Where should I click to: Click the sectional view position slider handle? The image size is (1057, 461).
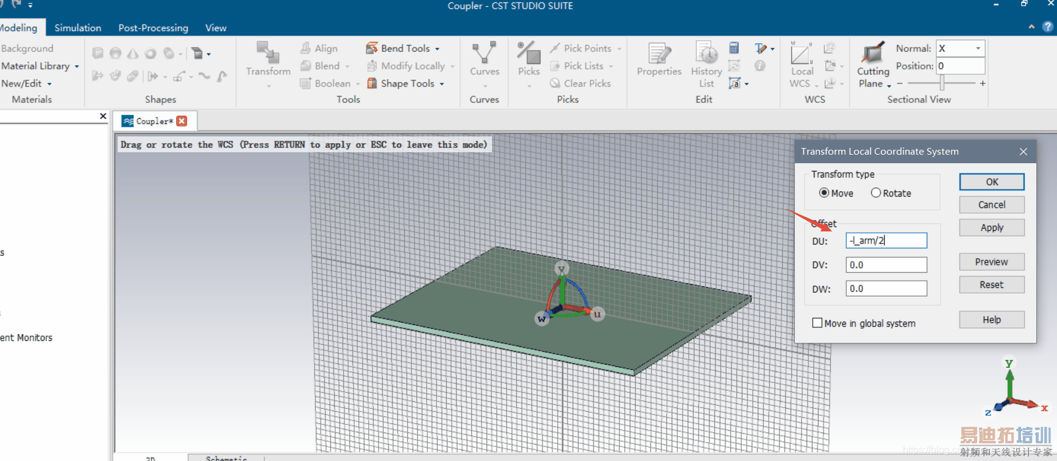[942, 83]
